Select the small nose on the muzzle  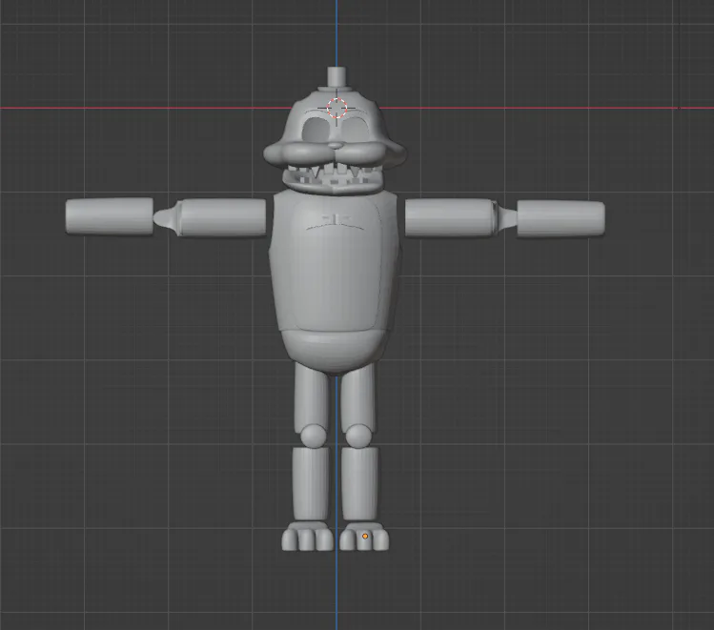[336, 146]
